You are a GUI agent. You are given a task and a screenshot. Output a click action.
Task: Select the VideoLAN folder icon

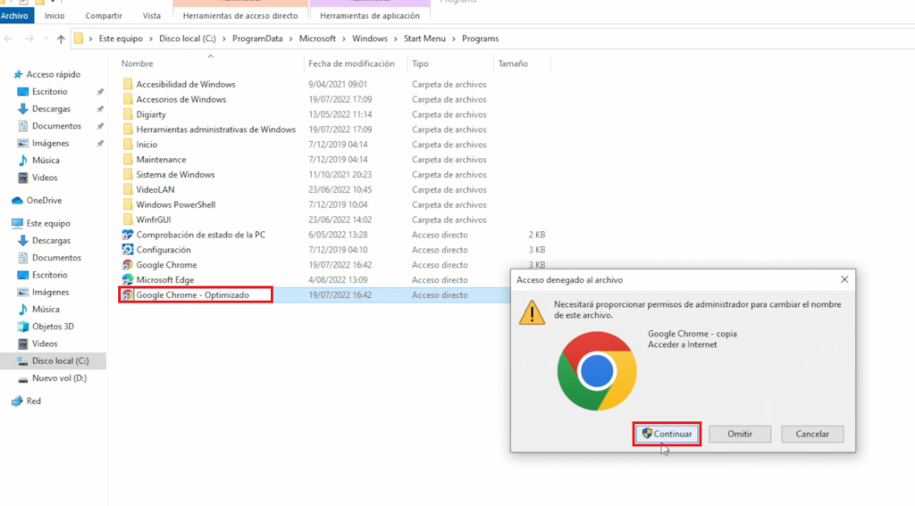click(x=128, y=190)
